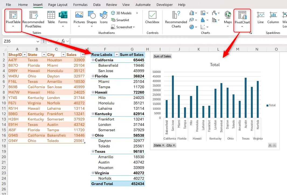This screenshot has height=195, width=287.
Task: Click inside the Name Box
Action: pos(19,41)
